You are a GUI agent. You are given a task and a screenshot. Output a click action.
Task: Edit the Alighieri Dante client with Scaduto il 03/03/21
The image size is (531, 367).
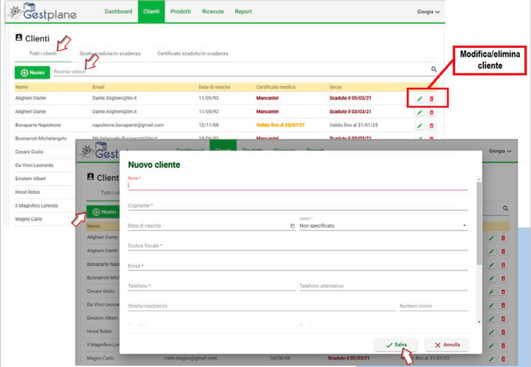point(420,112)
